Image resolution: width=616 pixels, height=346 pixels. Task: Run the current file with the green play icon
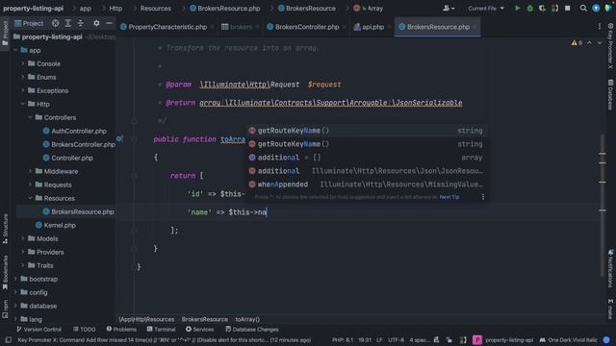tap(518, 9)
